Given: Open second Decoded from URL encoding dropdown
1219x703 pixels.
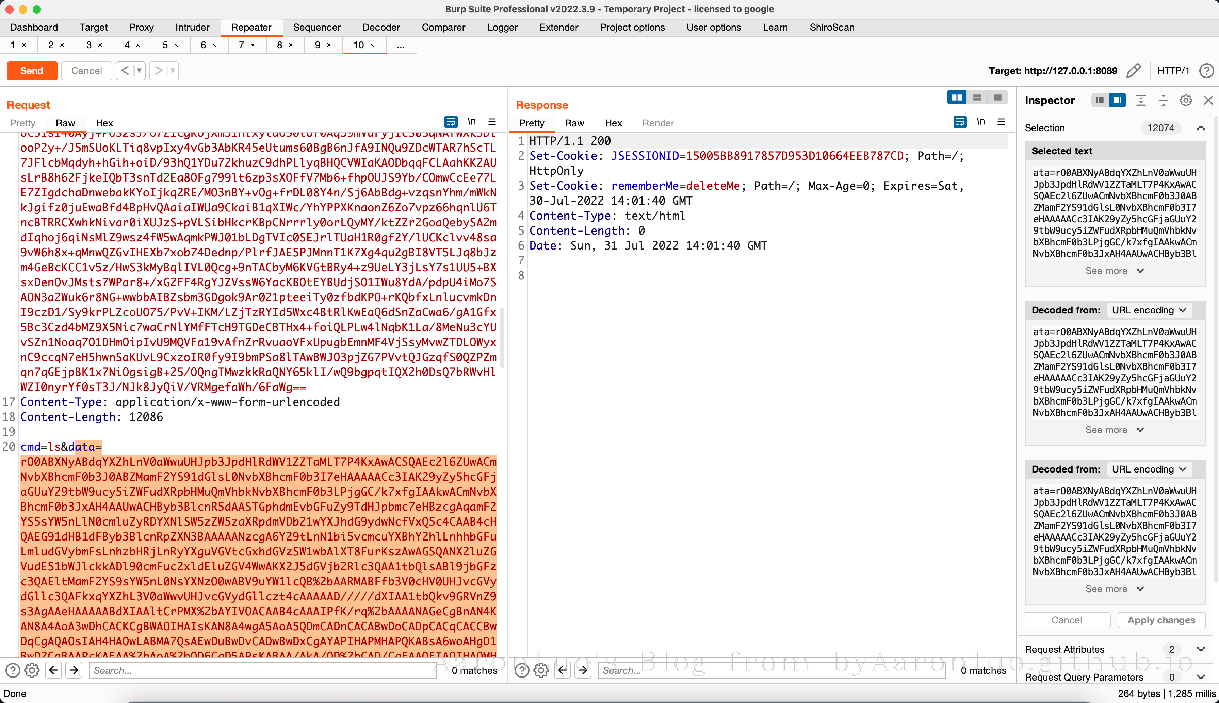Looking at the screenshot, I should [1149, 469].
